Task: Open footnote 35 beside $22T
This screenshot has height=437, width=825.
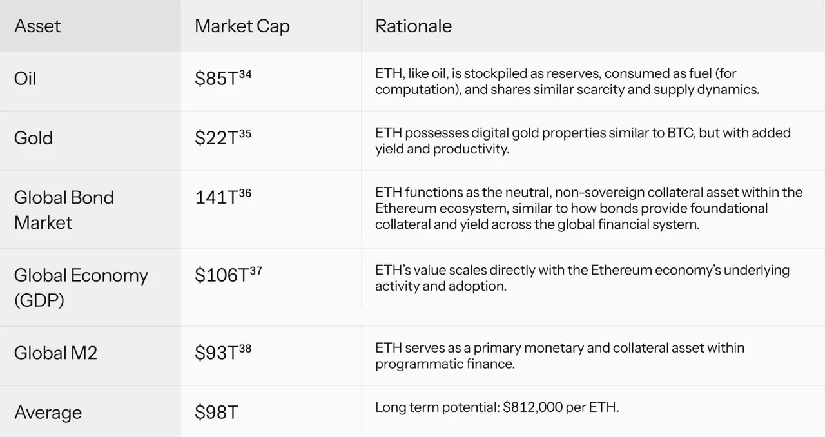Action: pyautogui.click(x=245, y=133)
